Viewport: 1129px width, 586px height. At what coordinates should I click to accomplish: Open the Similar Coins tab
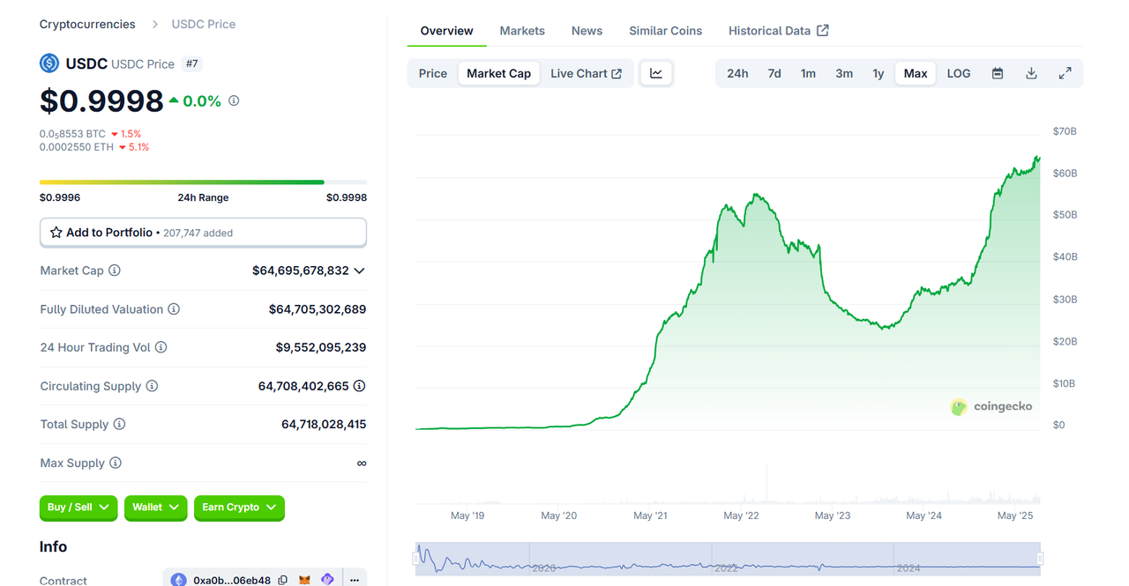(666, 30)
